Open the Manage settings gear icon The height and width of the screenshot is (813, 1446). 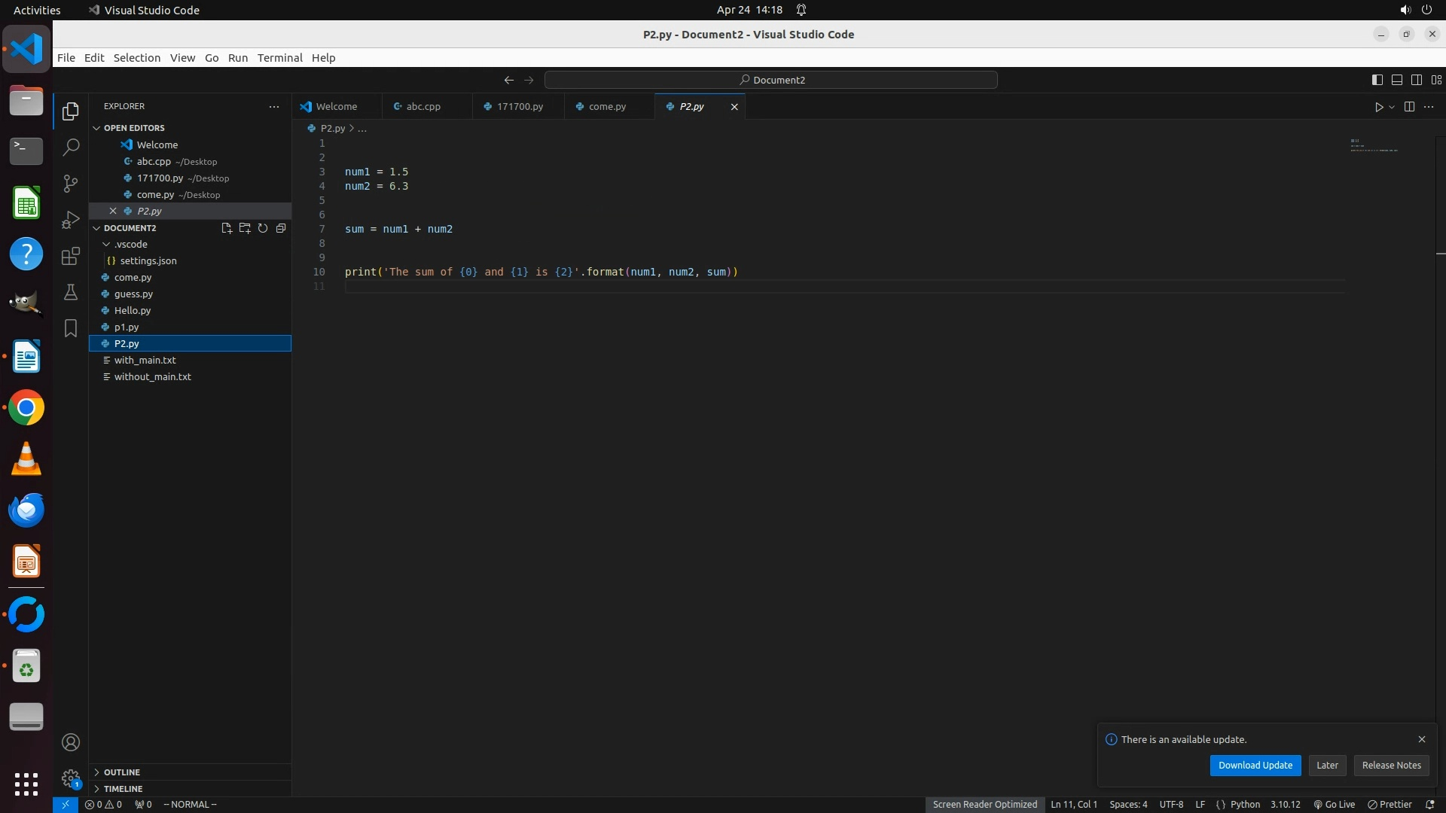click(x=71, y=778)
